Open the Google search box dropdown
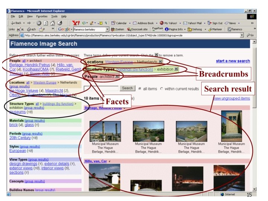Screen dimensions: 268x201 [x=107, y=29]
